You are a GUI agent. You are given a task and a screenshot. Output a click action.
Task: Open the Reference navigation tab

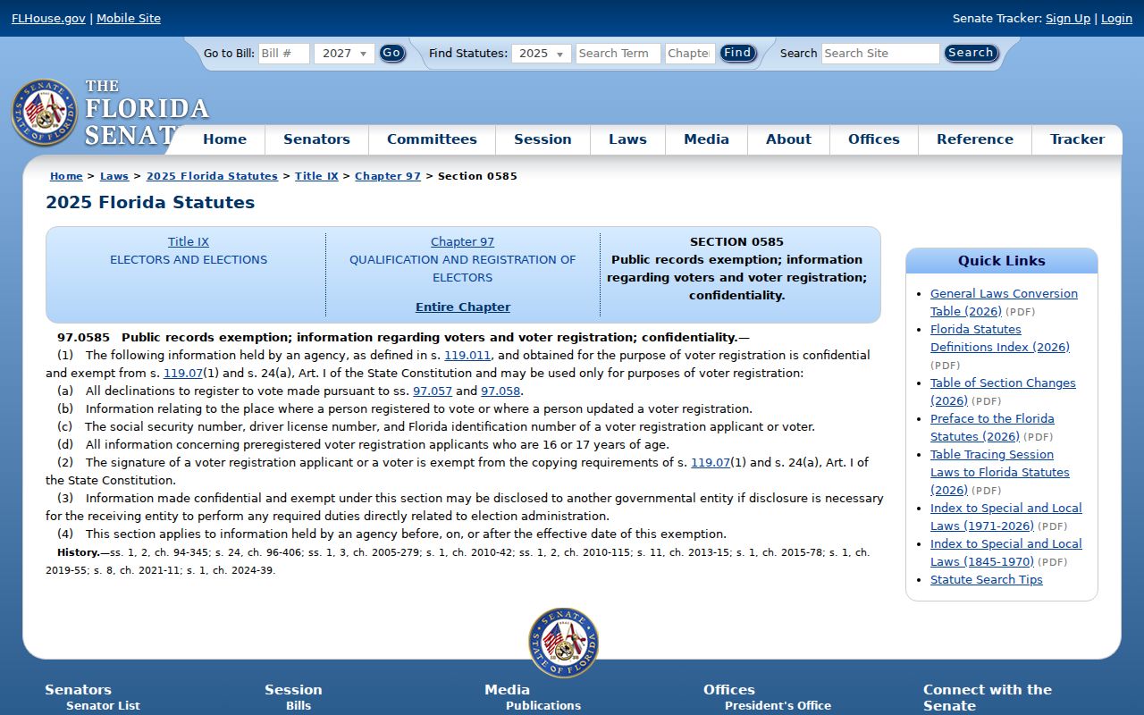point(975,139)
